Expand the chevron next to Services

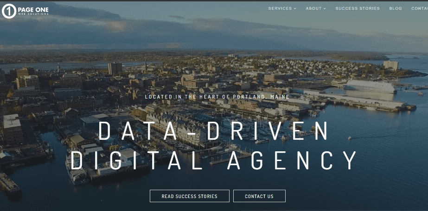(x=295, y=8)
